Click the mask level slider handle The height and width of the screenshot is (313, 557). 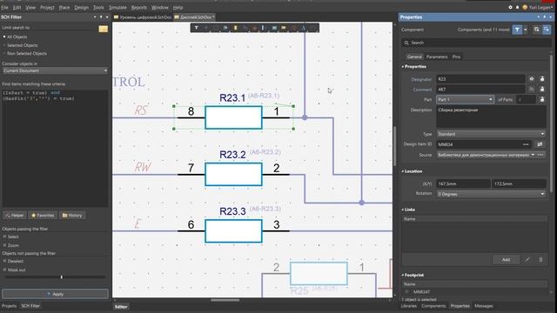point(62,276)
